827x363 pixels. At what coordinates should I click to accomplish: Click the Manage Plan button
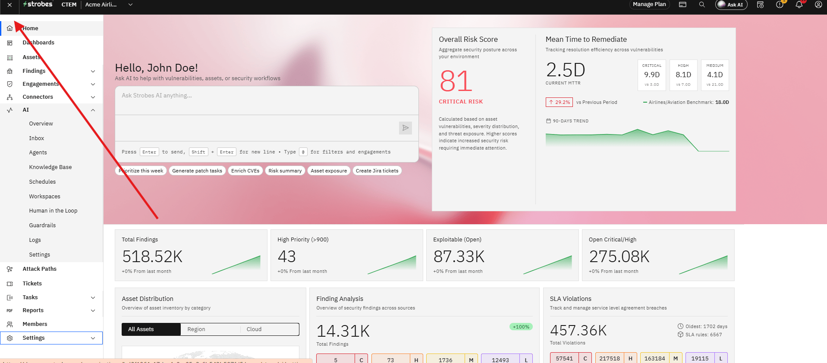[x=649, y=4]
